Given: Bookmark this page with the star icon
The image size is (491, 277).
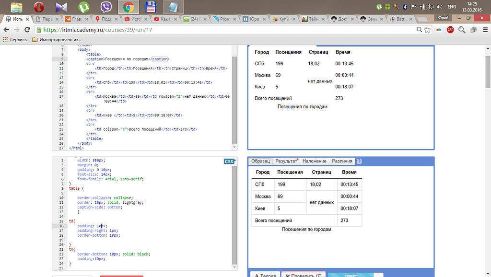Looking at the screenshot, I should pyautogui.click(x=427, y=30).
